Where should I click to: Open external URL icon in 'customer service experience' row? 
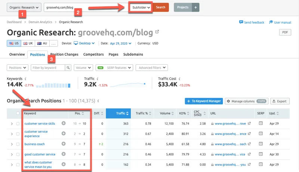pyautogui.click(x=249, y=133)
